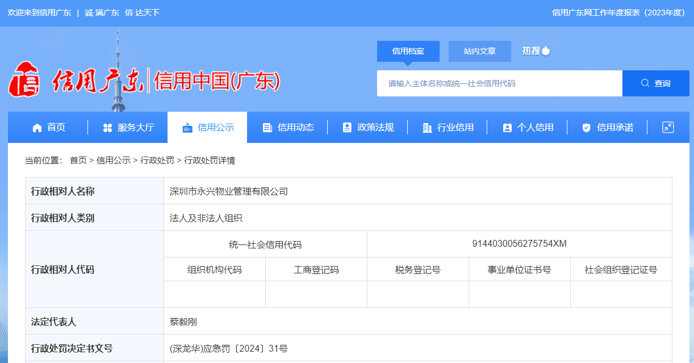Click the 服务大厅 four-dot icon
Image resolution: width=694 pixels, height=363 pixels.
[107, 128]
